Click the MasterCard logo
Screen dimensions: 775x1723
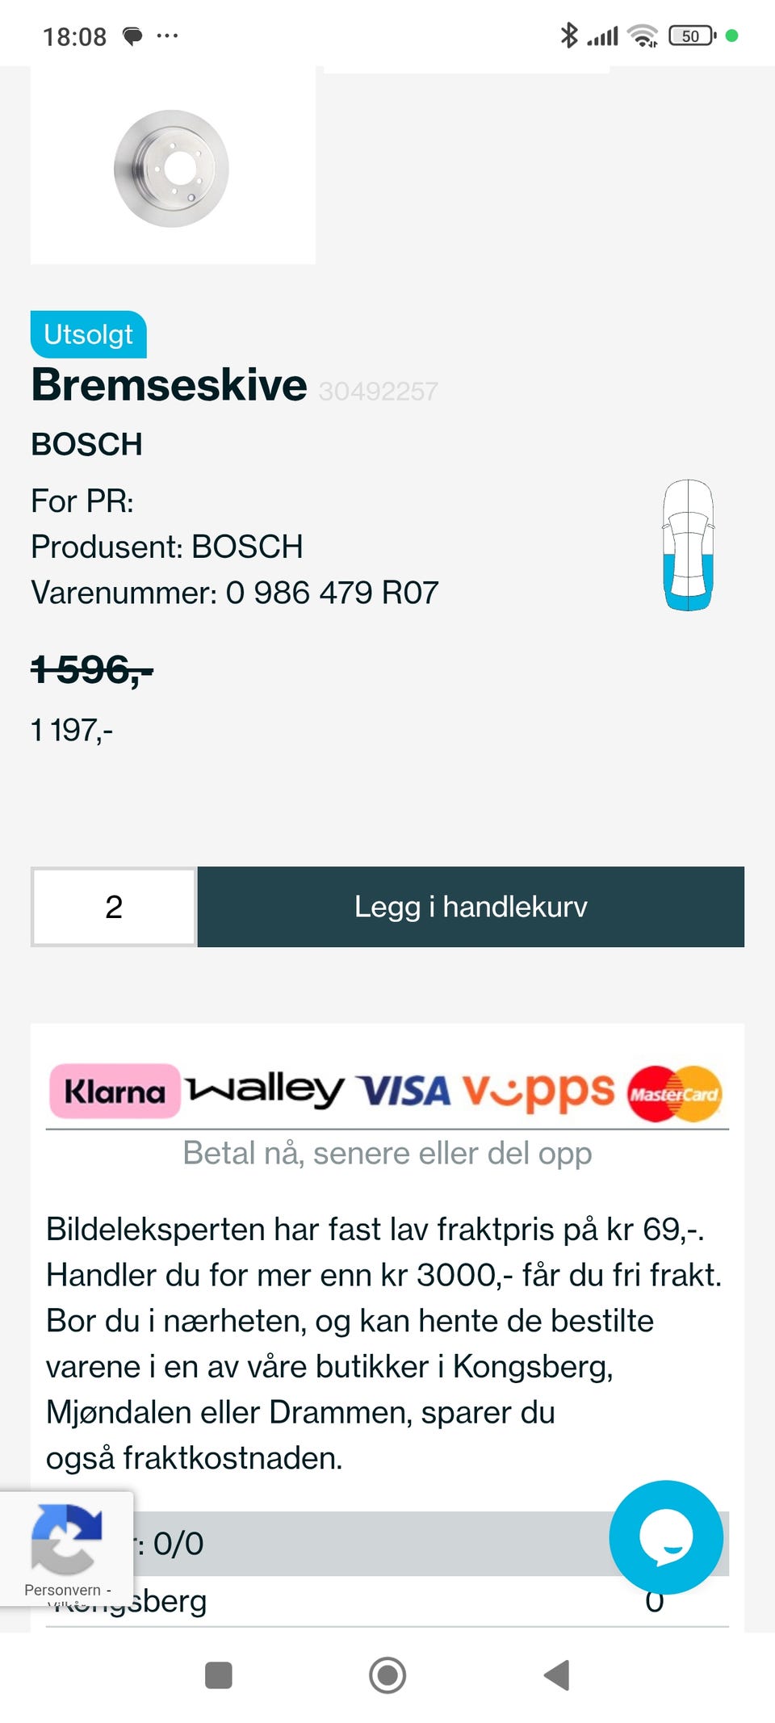click(x=674, y=1093)
